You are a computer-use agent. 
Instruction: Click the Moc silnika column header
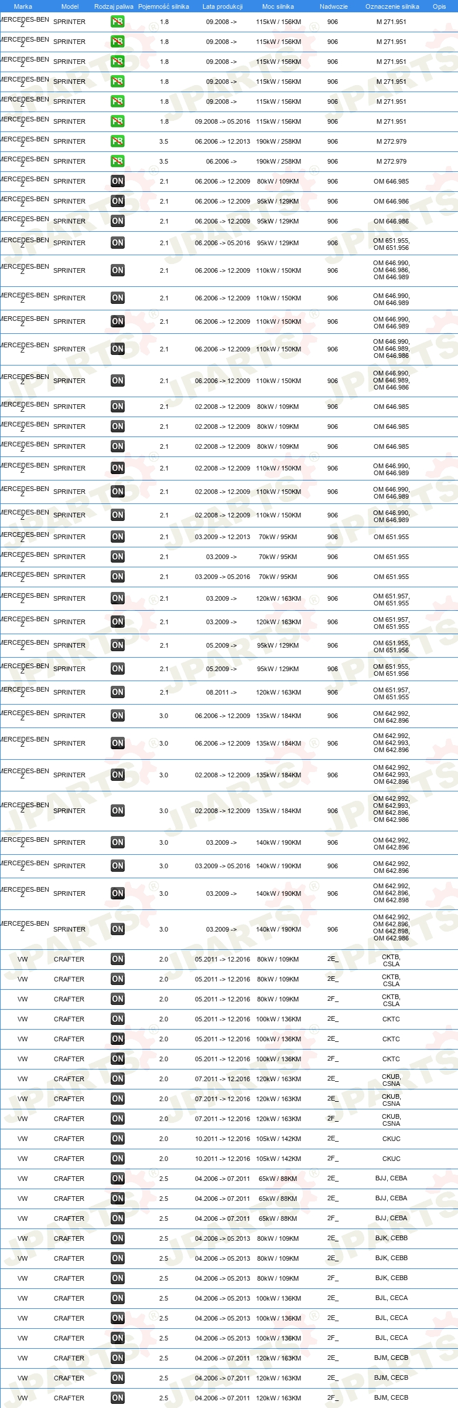[278, 6]
